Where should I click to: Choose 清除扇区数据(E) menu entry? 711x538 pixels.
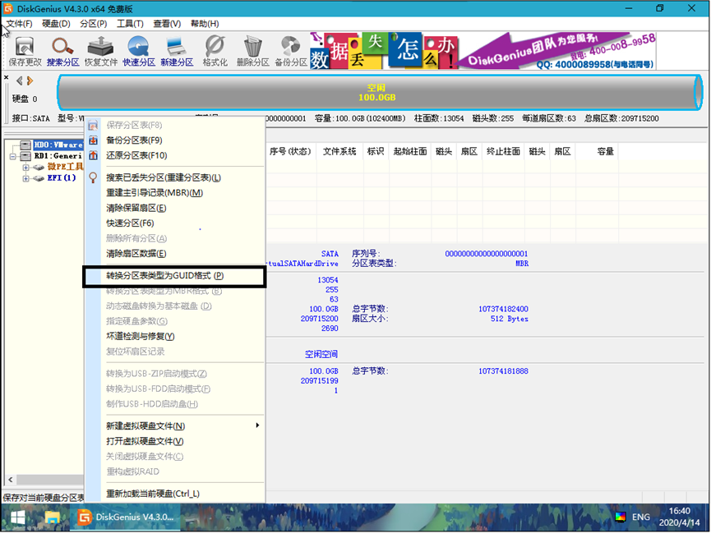click(174, 253)
